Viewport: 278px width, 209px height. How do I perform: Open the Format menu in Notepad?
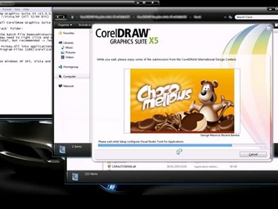coord(7,9)
